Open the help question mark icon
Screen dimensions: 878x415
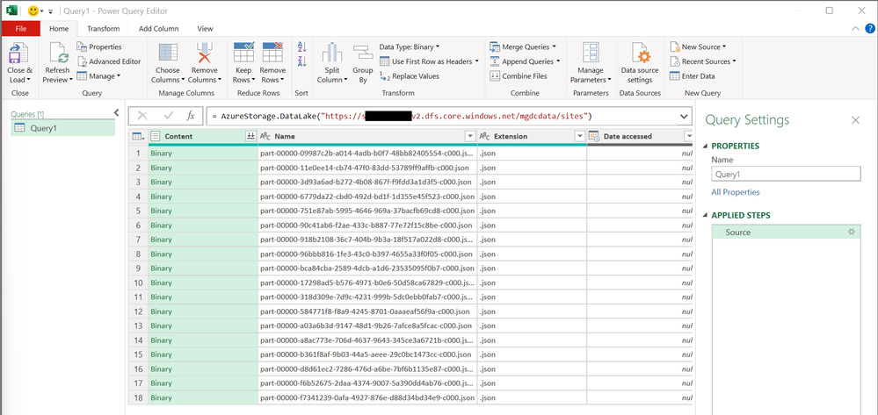click(869, 29)
